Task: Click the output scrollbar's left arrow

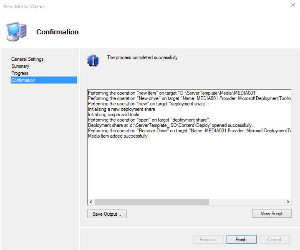Action: 91,202
